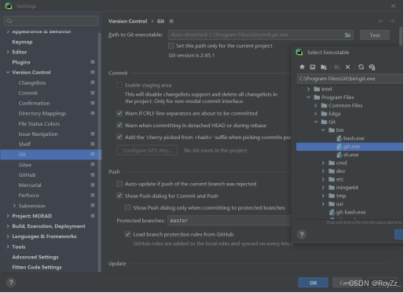This screenshot has width=404, height=293.
Task: Collapse the Version Control settings section
Action: [x=8, y=72]
